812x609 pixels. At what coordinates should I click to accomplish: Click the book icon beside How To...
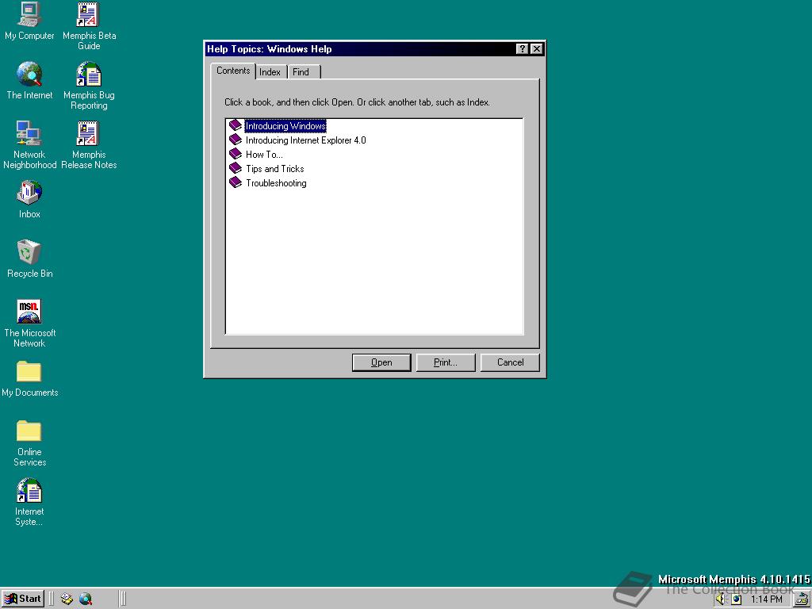tap(236, 154)
